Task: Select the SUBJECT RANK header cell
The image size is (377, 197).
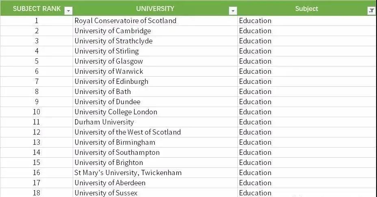Action: [37, 8]
